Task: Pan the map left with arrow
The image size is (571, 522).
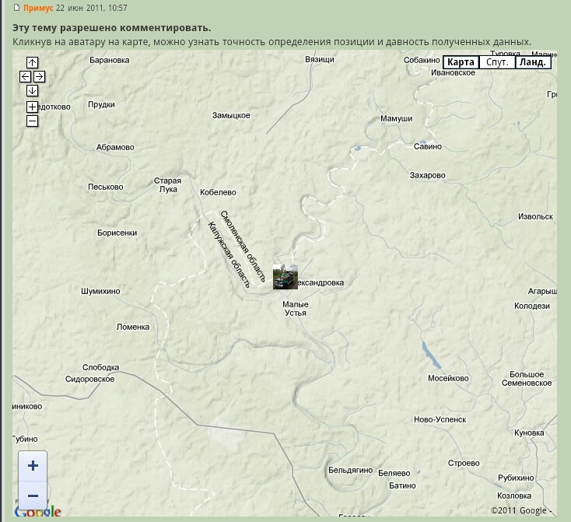Action: [x=25, y=77]
